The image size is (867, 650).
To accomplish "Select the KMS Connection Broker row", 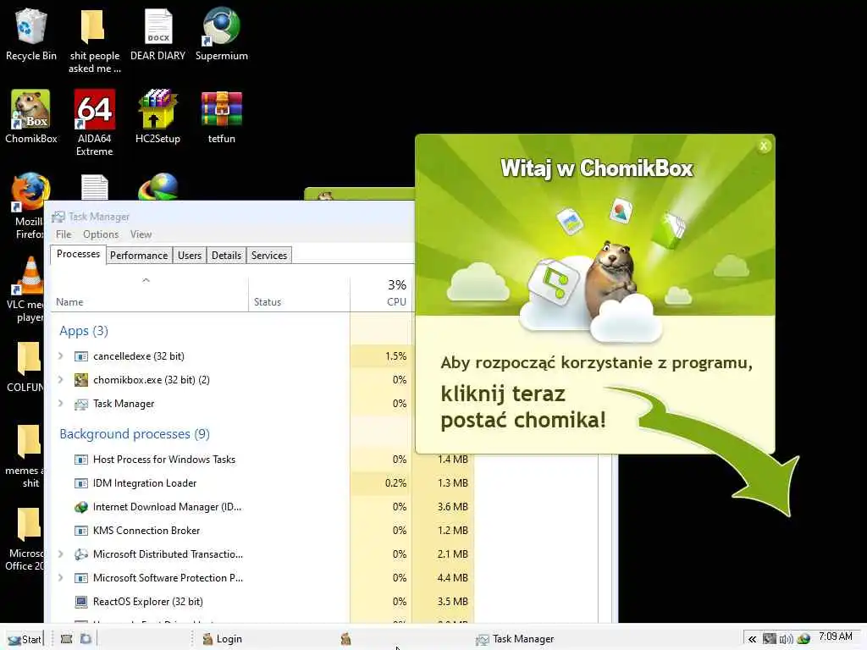I will coord(262,531).
